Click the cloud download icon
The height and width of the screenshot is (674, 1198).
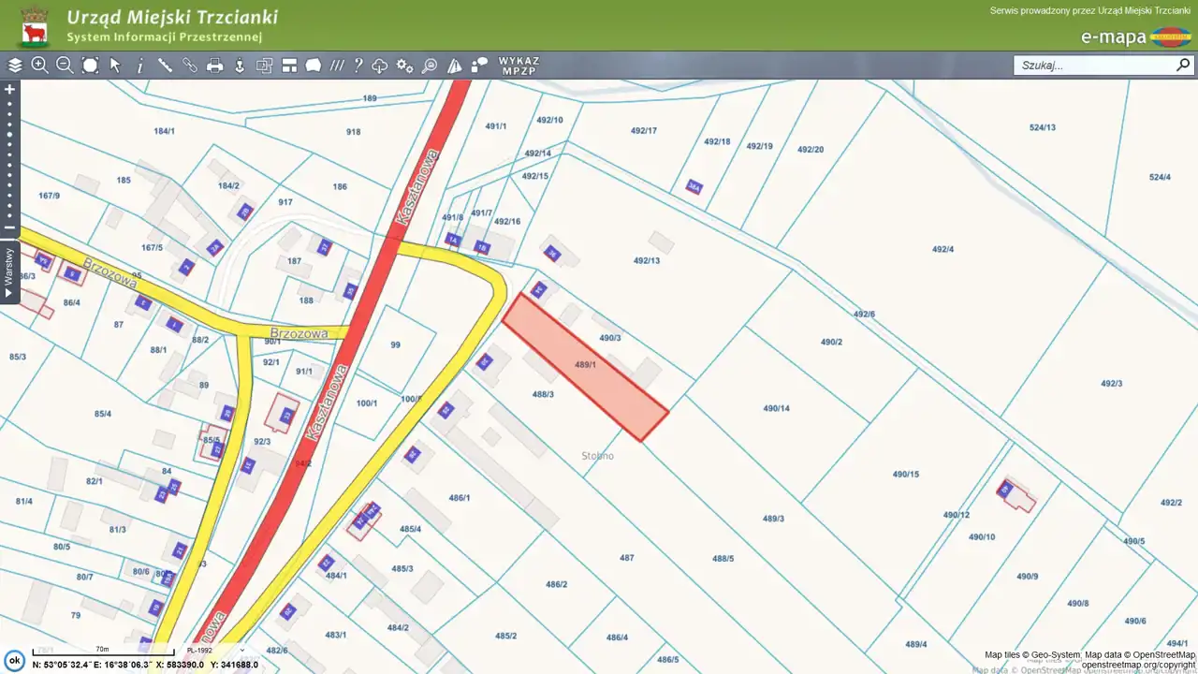[x=380, y=66]
